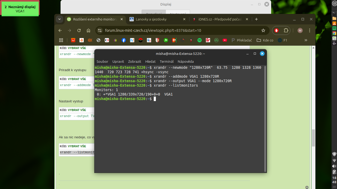Open a new Chrome tab
337x189 pixels.
256,19
